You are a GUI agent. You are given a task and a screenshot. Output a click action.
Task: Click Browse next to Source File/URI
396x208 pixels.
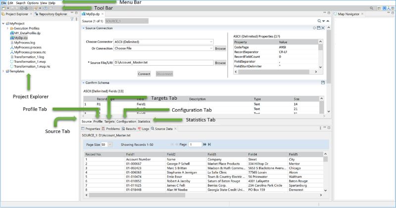(220, 63)
